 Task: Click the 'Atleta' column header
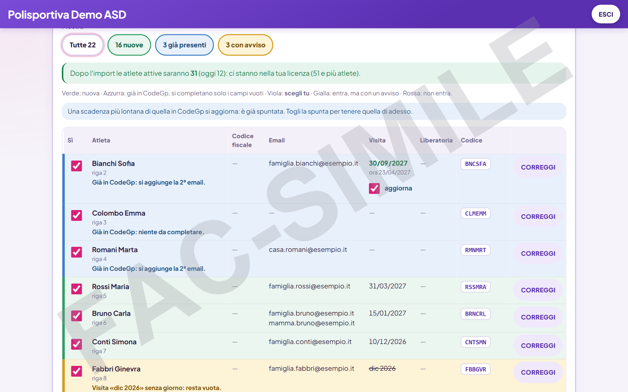[x=101, y=140]
